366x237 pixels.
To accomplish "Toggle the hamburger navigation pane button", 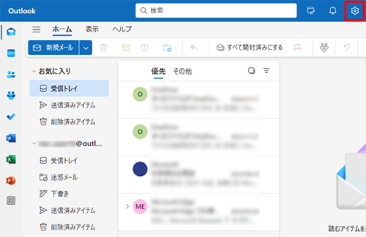I will point(37,29).
